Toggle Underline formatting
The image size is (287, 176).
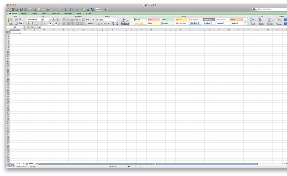click(x=36, y=23)
